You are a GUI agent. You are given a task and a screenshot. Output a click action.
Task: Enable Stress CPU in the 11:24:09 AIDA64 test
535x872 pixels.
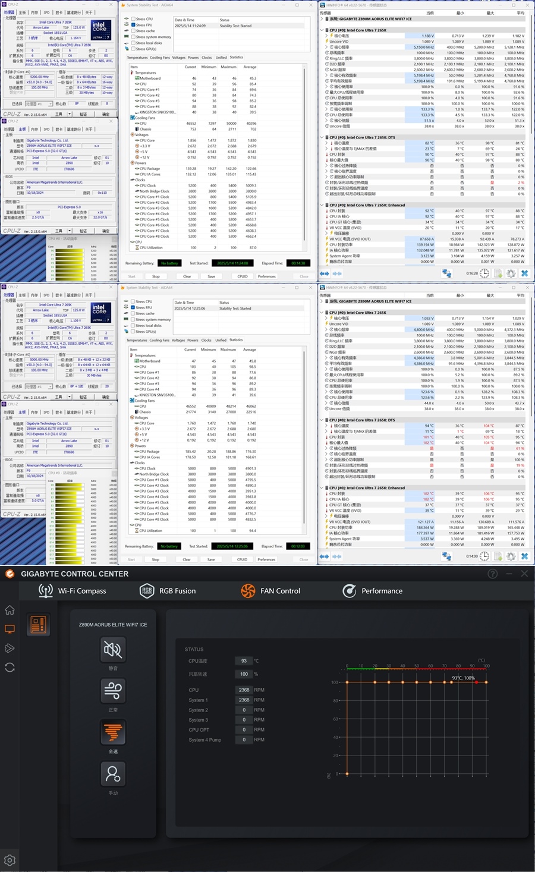133,19
